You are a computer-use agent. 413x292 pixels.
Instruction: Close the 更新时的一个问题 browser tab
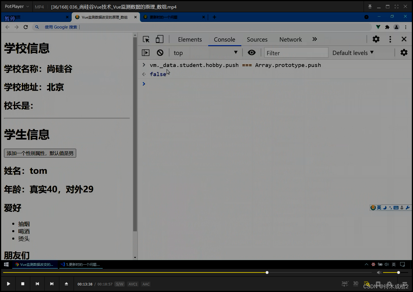203,17
